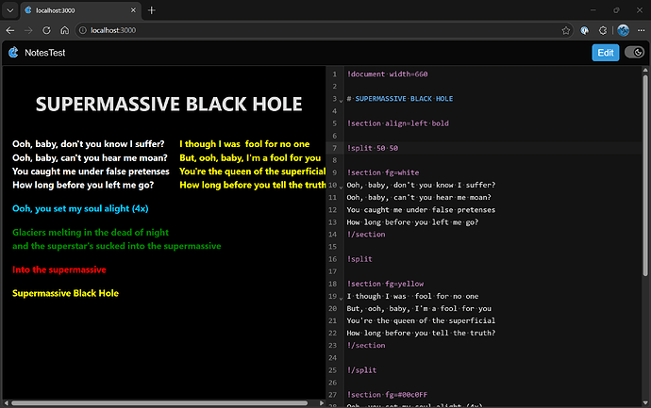Click preview lyric 'Supermassive Black Hole' in yellow
This screenshot has height=408, width=651.
click(x=66, y=293)
